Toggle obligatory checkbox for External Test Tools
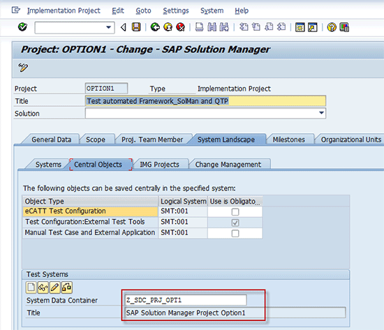The image size is (384, 330). (235, 223)
